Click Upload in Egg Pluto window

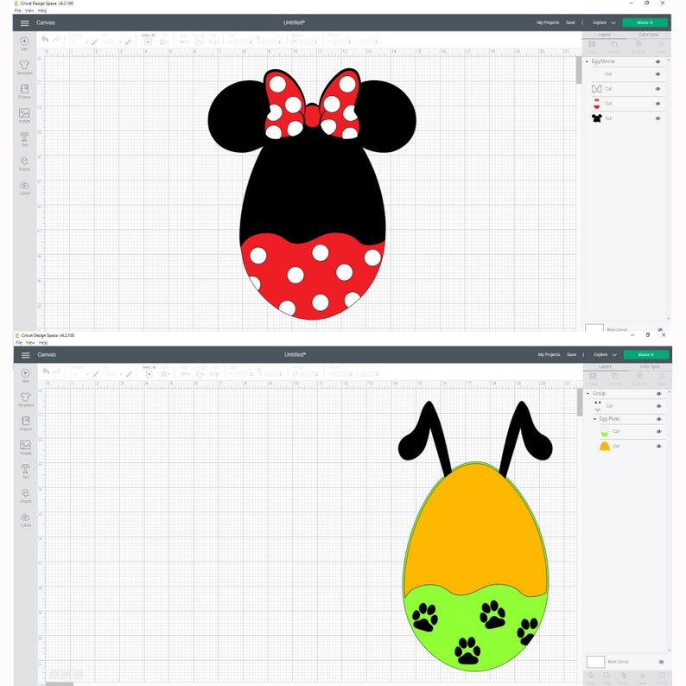[25, 520]
